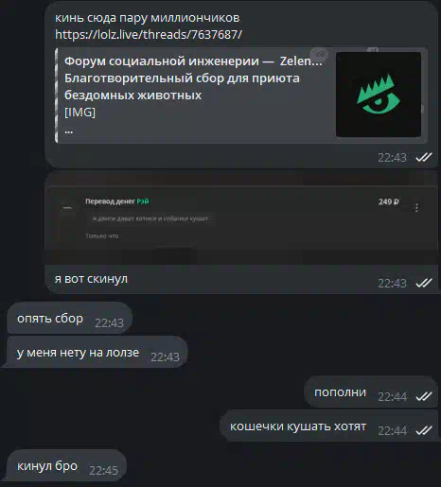This screenshot has width=441, height=487.
Task: Click the double-check icon on "кошечки кушать хотят"
Action: (x=424, y=430)
